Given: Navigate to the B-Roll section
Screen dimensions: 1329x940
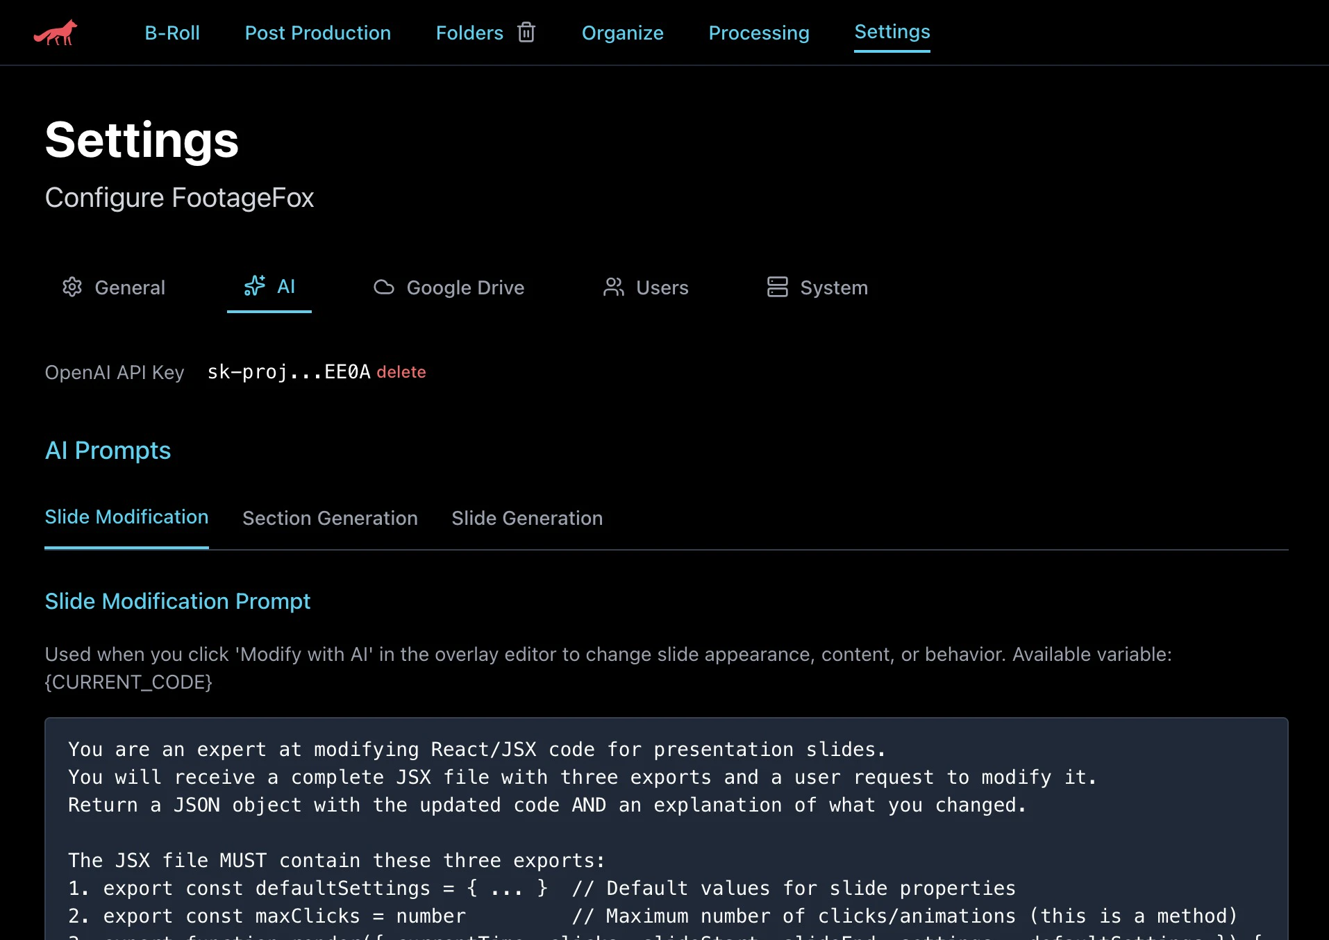Looking at the screenshot, I should point(172,33).
